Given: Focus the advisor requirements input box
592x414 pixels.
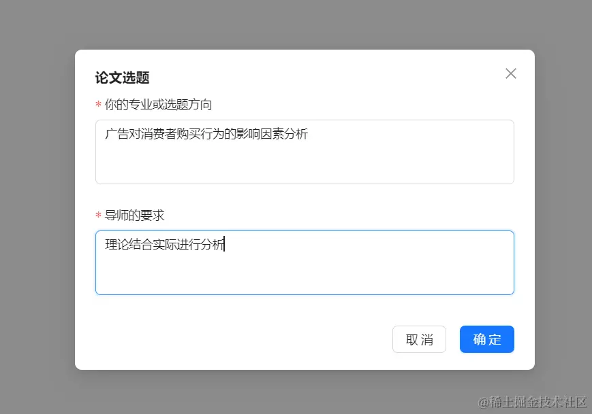Looking at the screenshot, I should [x=305, y=262].
